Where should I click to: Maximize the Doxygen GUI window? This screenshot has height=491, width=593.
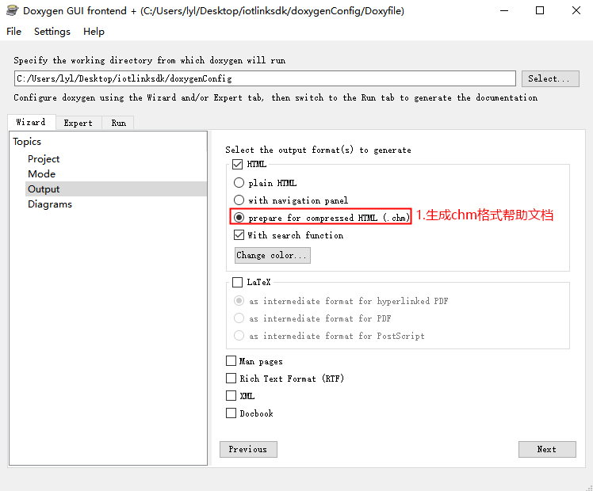[x=540, y=10]
